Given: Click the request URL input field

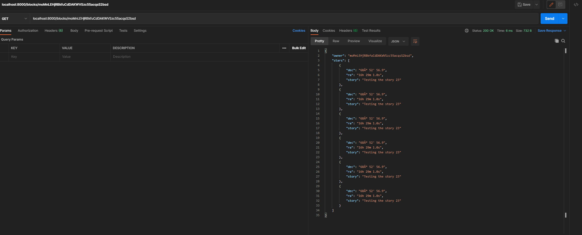Looking at the screenshot, I should (x=284, y=19).
